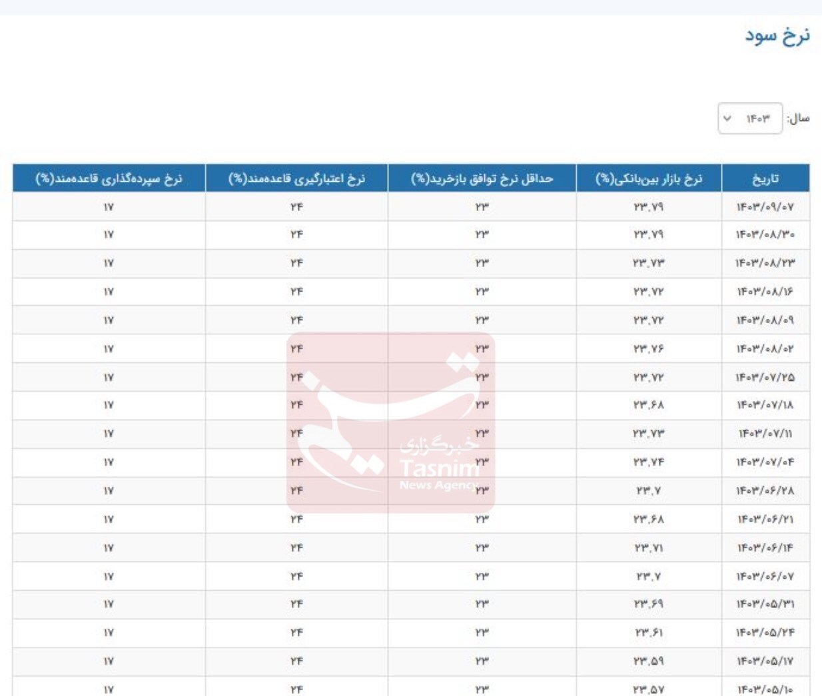822x696 pixels.
Task: Click a ۲۴ value in the credit rate column
Action: pyautogui.click(x=296, y=206)
